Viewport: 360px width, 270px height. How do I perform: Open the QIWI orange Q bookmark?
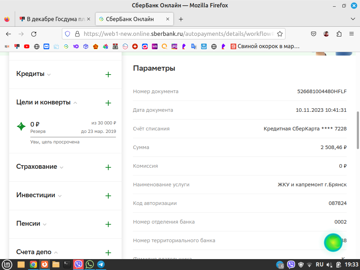(165, 46)
